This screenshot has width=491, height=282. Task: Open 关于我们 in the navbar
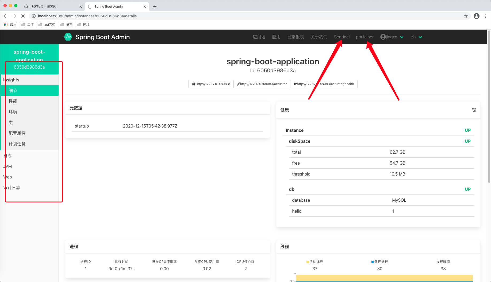pos(319,37)
